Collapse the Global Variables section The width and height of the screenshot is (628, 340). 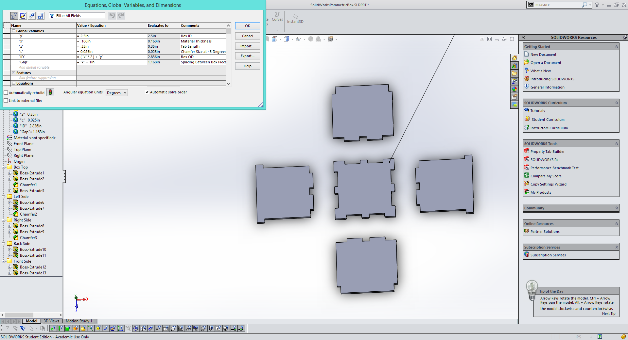click(14, 31)
